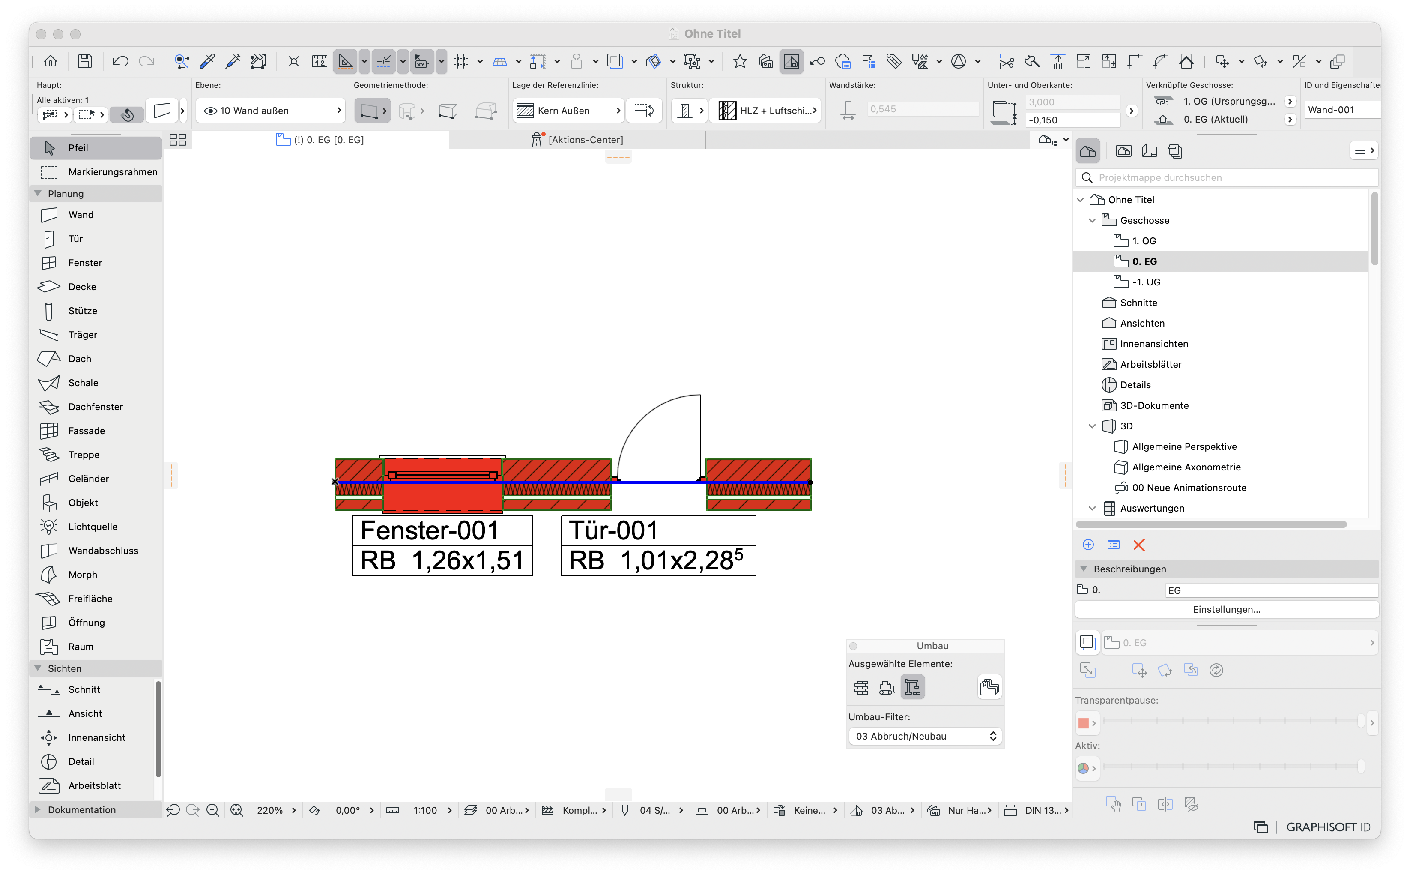
Task: Open the Kern Außen reference line dropdown
Action: click(x=568, y=111)
